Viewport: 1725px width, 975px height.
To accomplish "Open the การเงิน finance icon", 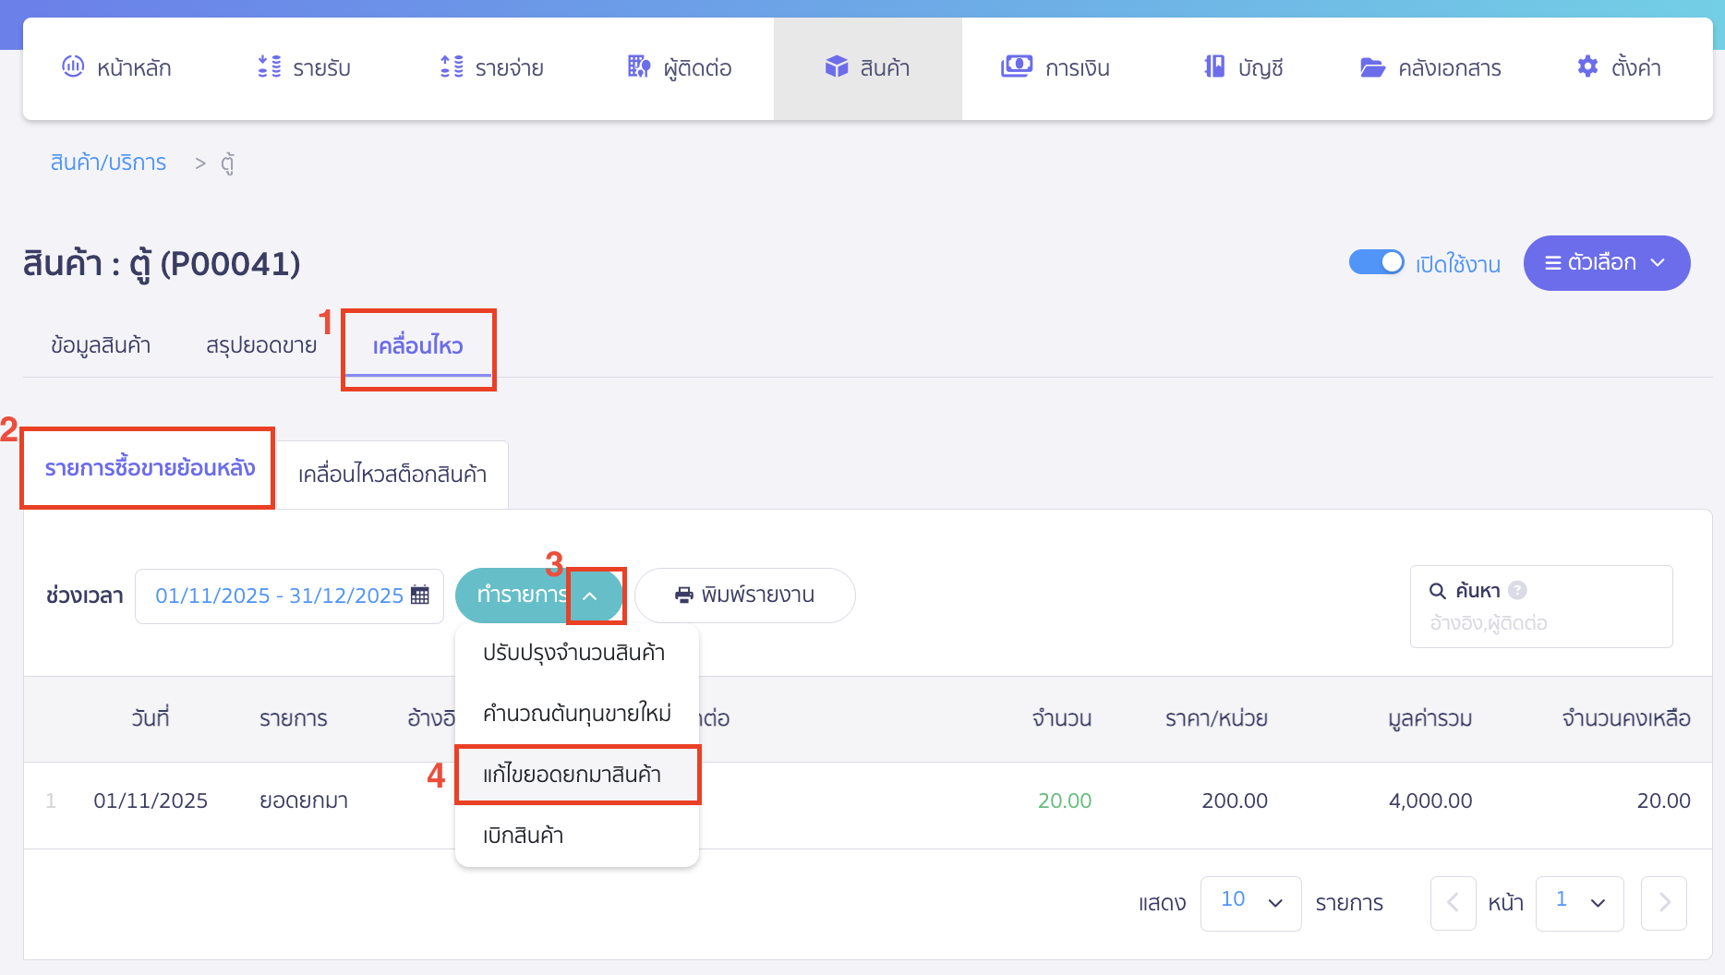I will pyautogui.click(x=1016, y=66).
